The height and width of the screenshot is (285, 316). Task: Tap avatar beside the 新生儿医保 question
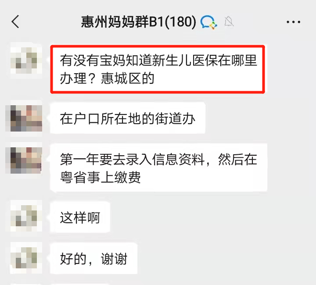click(26, 58)
